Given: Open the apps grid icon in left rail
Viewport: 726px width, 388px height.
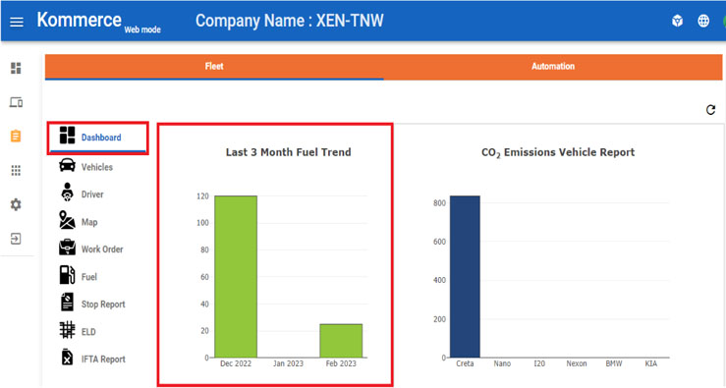Looking at the screenshot, I should click(16, 170).
